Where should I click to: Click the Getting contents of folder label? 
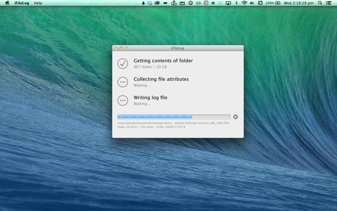(163, 61)
